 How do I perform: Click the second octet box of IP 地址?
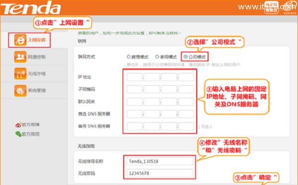(151, 77)
